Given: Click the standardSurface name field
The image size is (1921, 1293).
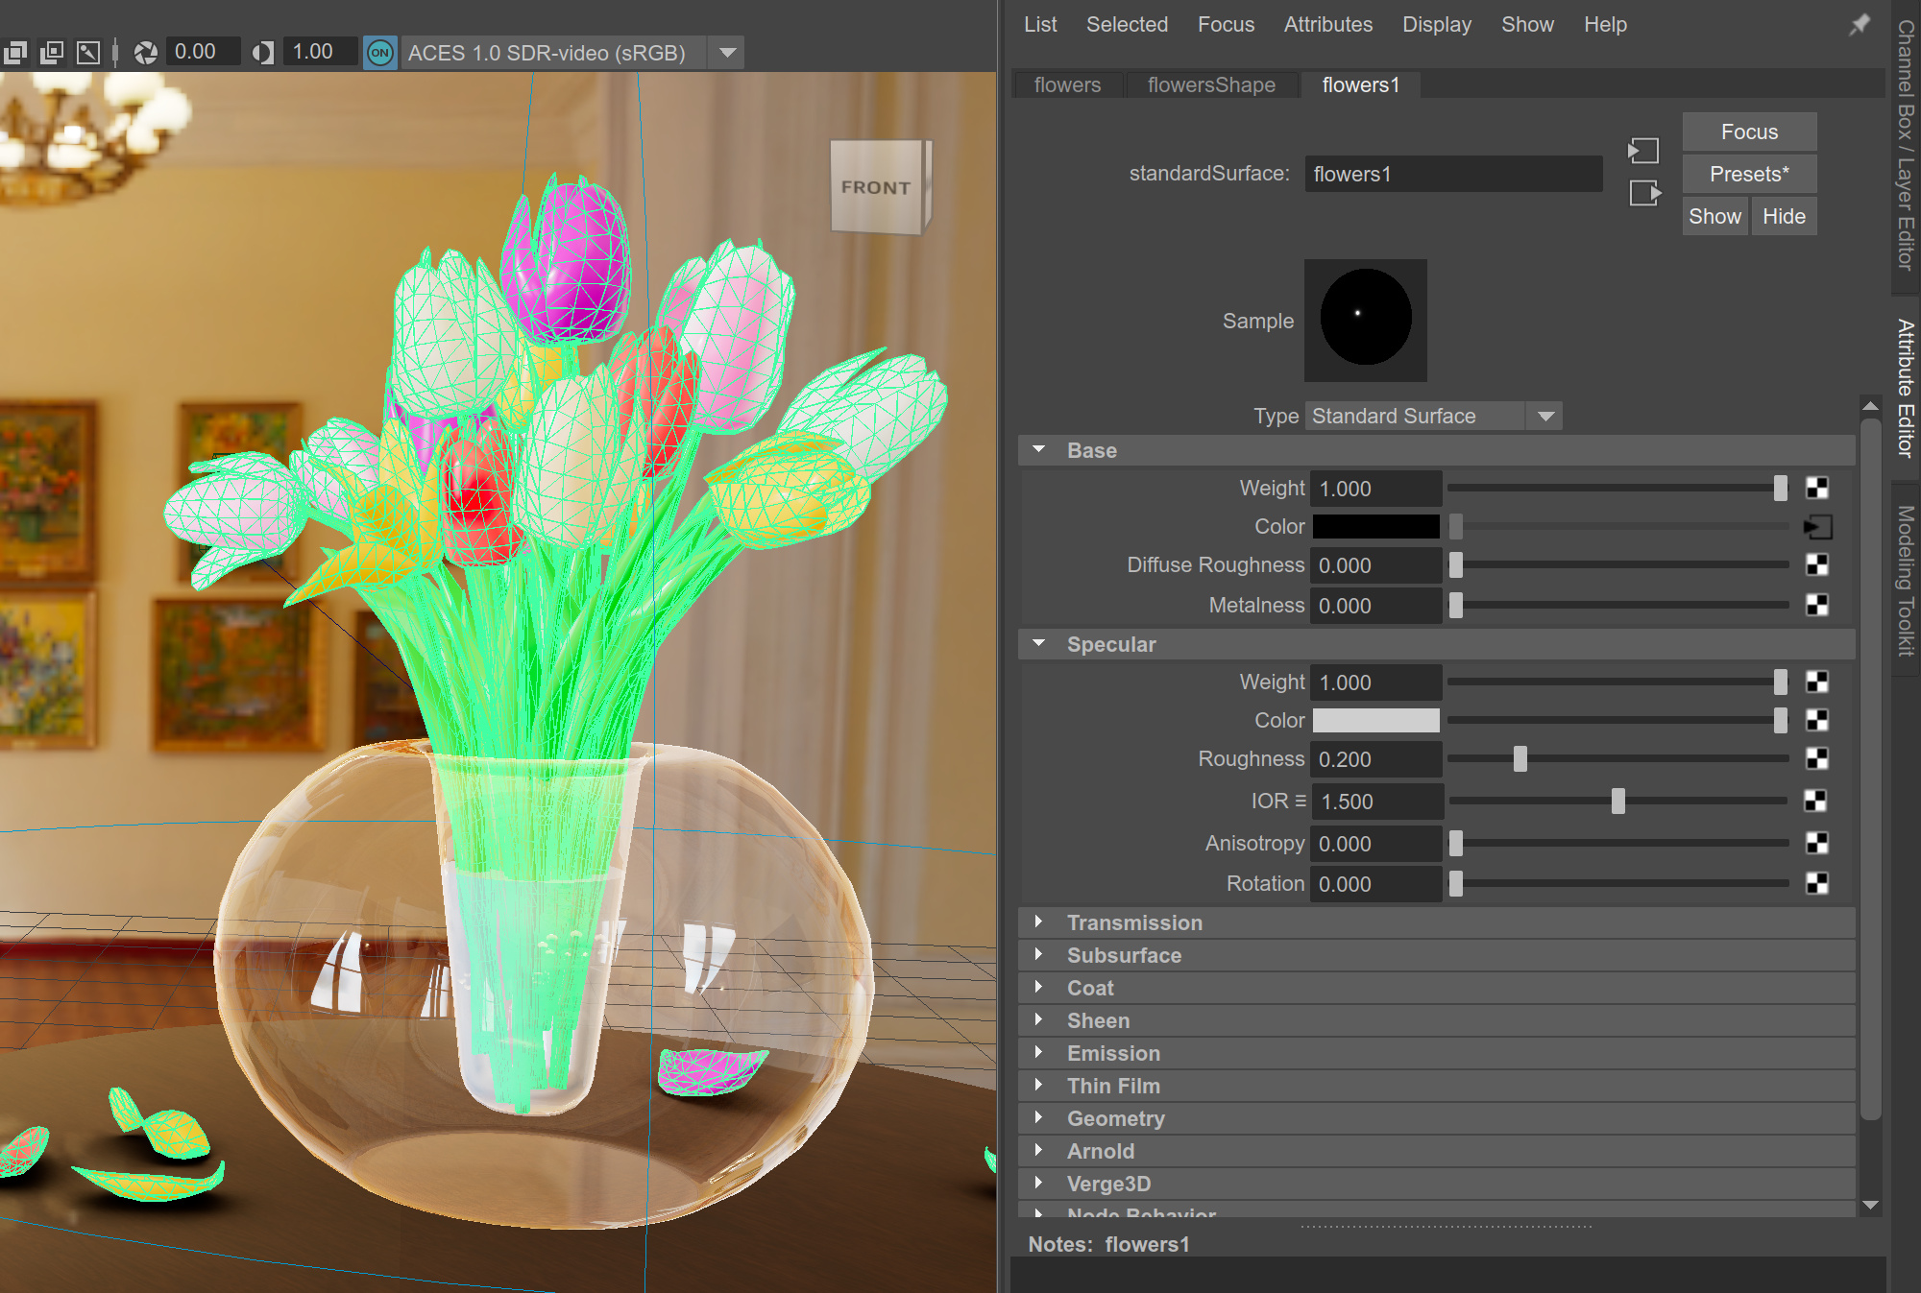Looking at the screenshot, I should click(1453, 174).
